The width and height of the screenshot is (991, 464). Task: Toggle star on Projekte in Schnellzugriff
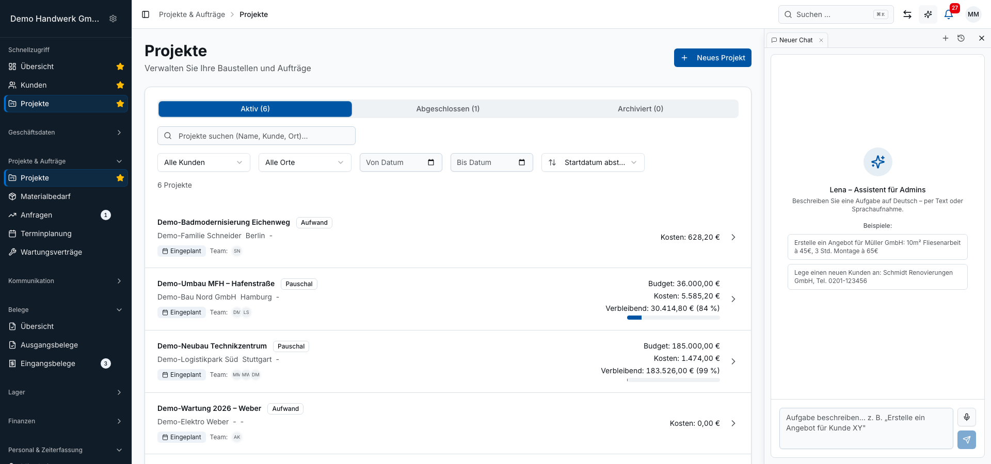[x=120, y=104]
